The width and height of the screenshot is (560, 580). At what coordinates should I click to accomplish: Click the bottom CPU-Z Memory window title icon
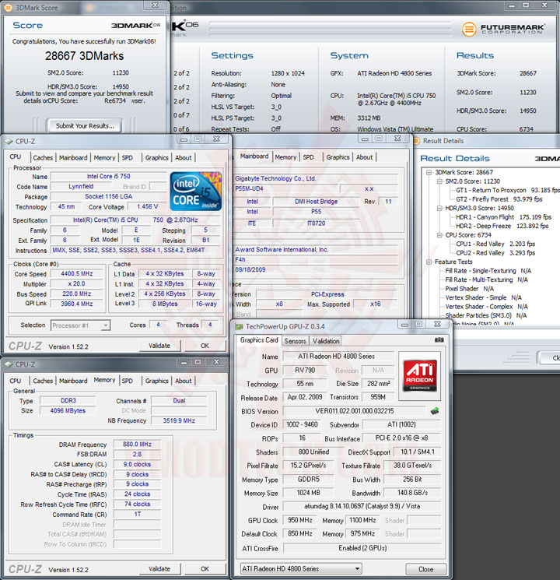tap(9, 364)
